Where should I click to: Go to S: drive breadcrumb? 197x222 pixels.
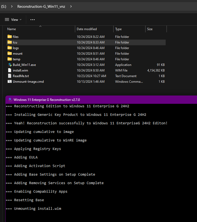[x=4, y=6]
